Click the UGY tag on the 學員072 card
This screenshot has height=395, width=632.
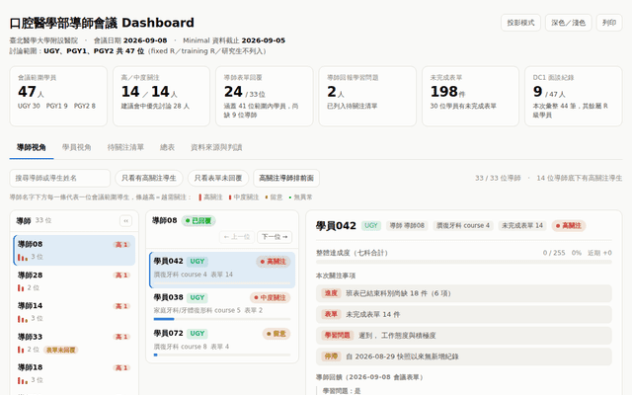click(x=197, y=334)
